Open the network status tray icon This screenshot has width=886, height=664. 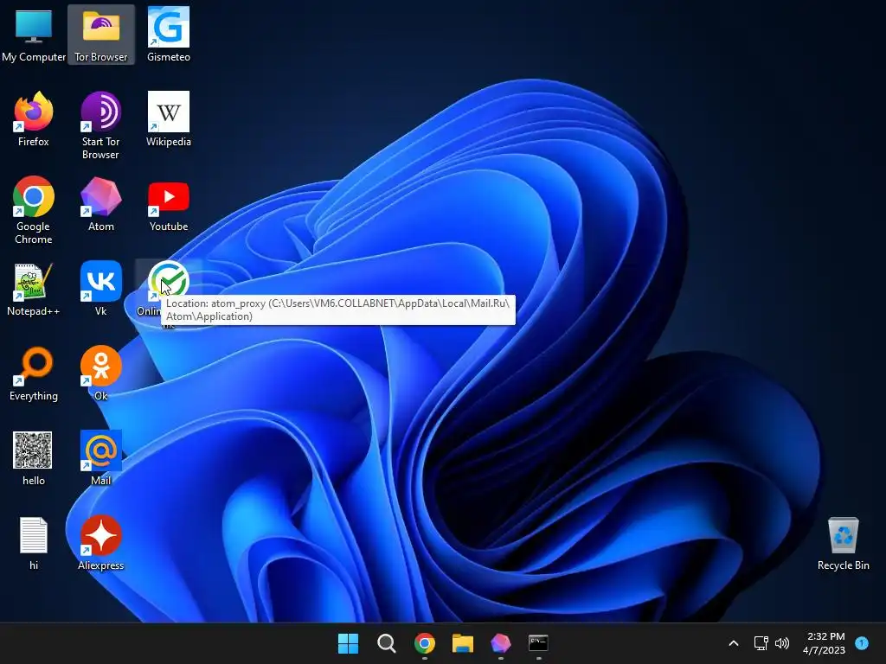[x=761, y=643]
